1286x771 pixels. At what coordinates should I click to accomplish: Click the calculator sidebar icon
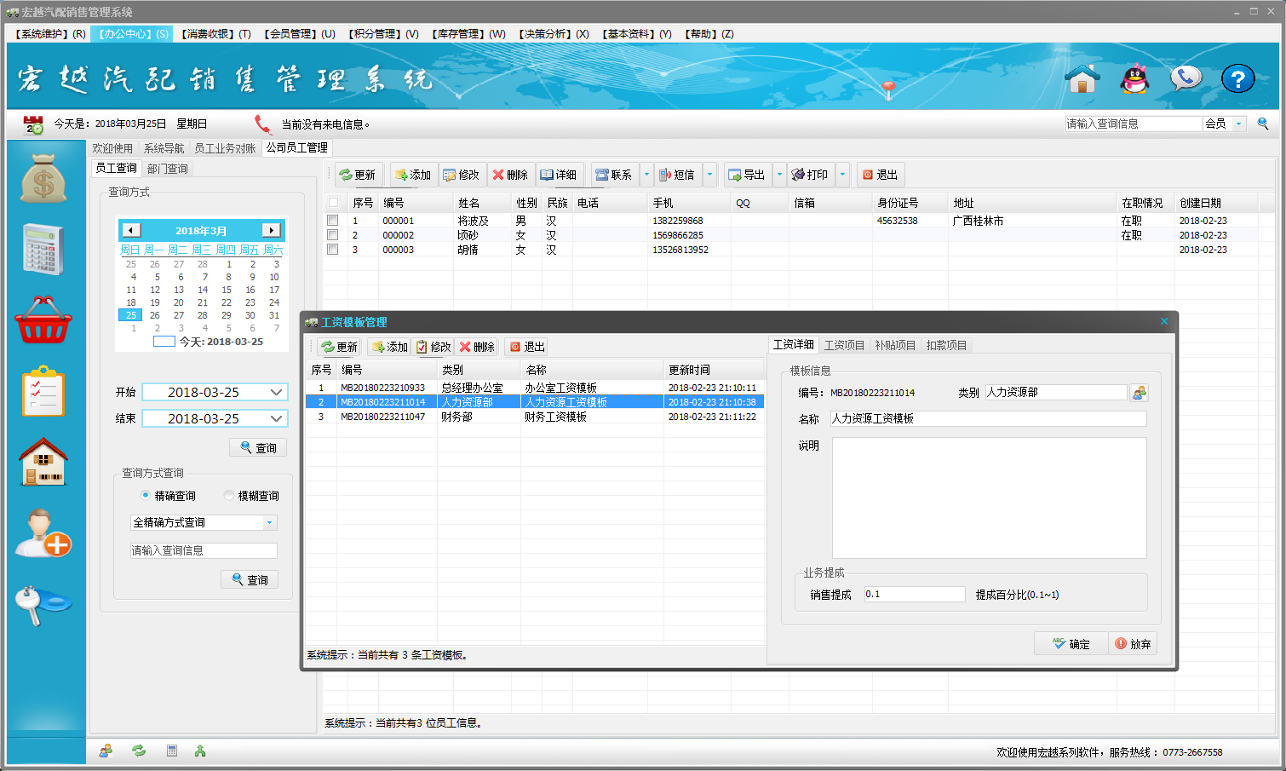click(43, 250)
